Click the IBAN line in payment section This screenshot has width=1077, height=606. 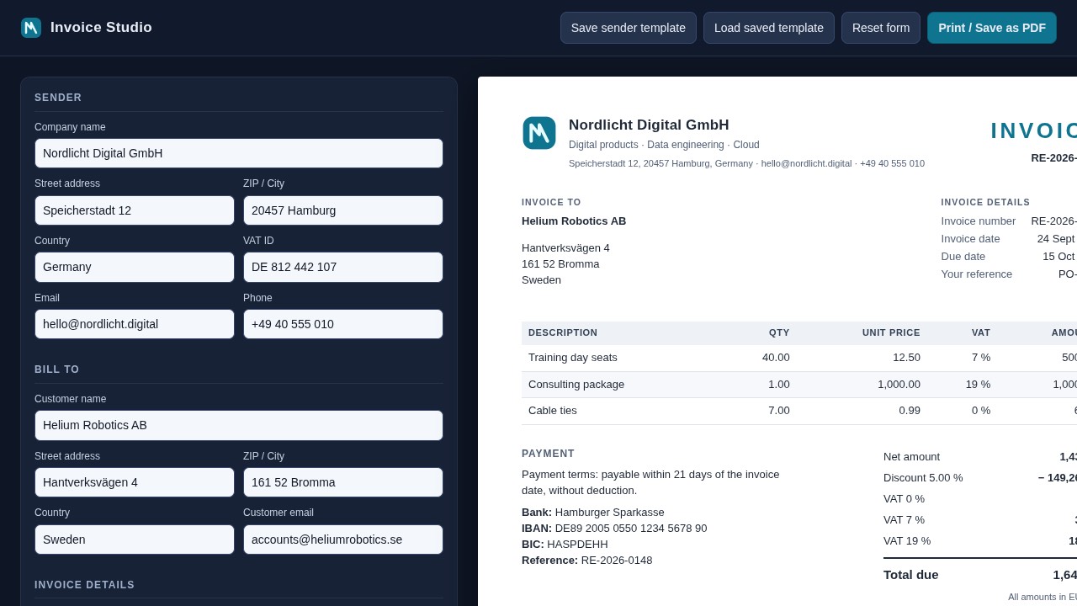point(614,529)
